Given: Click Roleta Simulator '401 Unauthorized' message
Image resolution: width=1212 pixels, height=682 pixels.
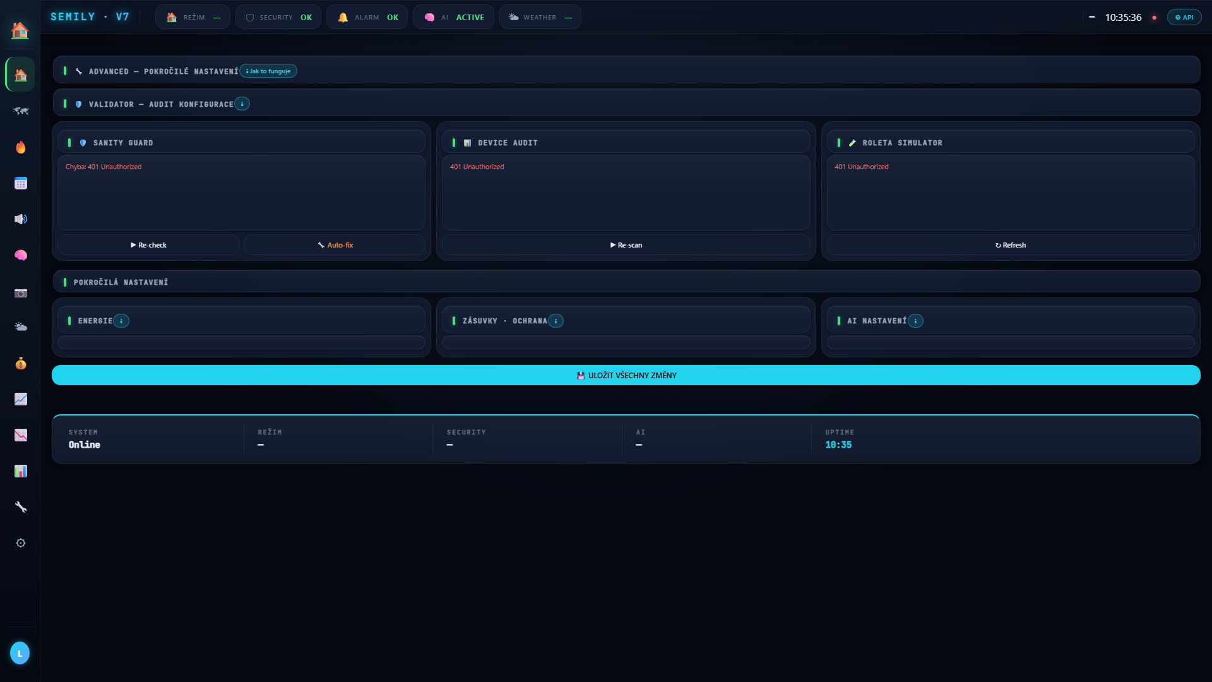Looking at the screenshot, I should pyautogui.click(x=861, y=167).
